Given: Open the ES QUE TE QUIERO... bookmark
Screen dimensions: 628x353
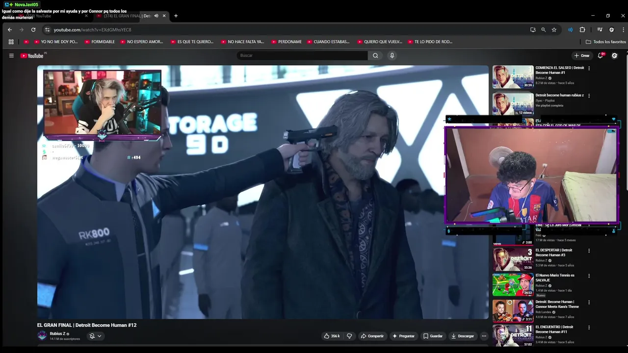Looking at the screenshot, I should pos(192,42).
